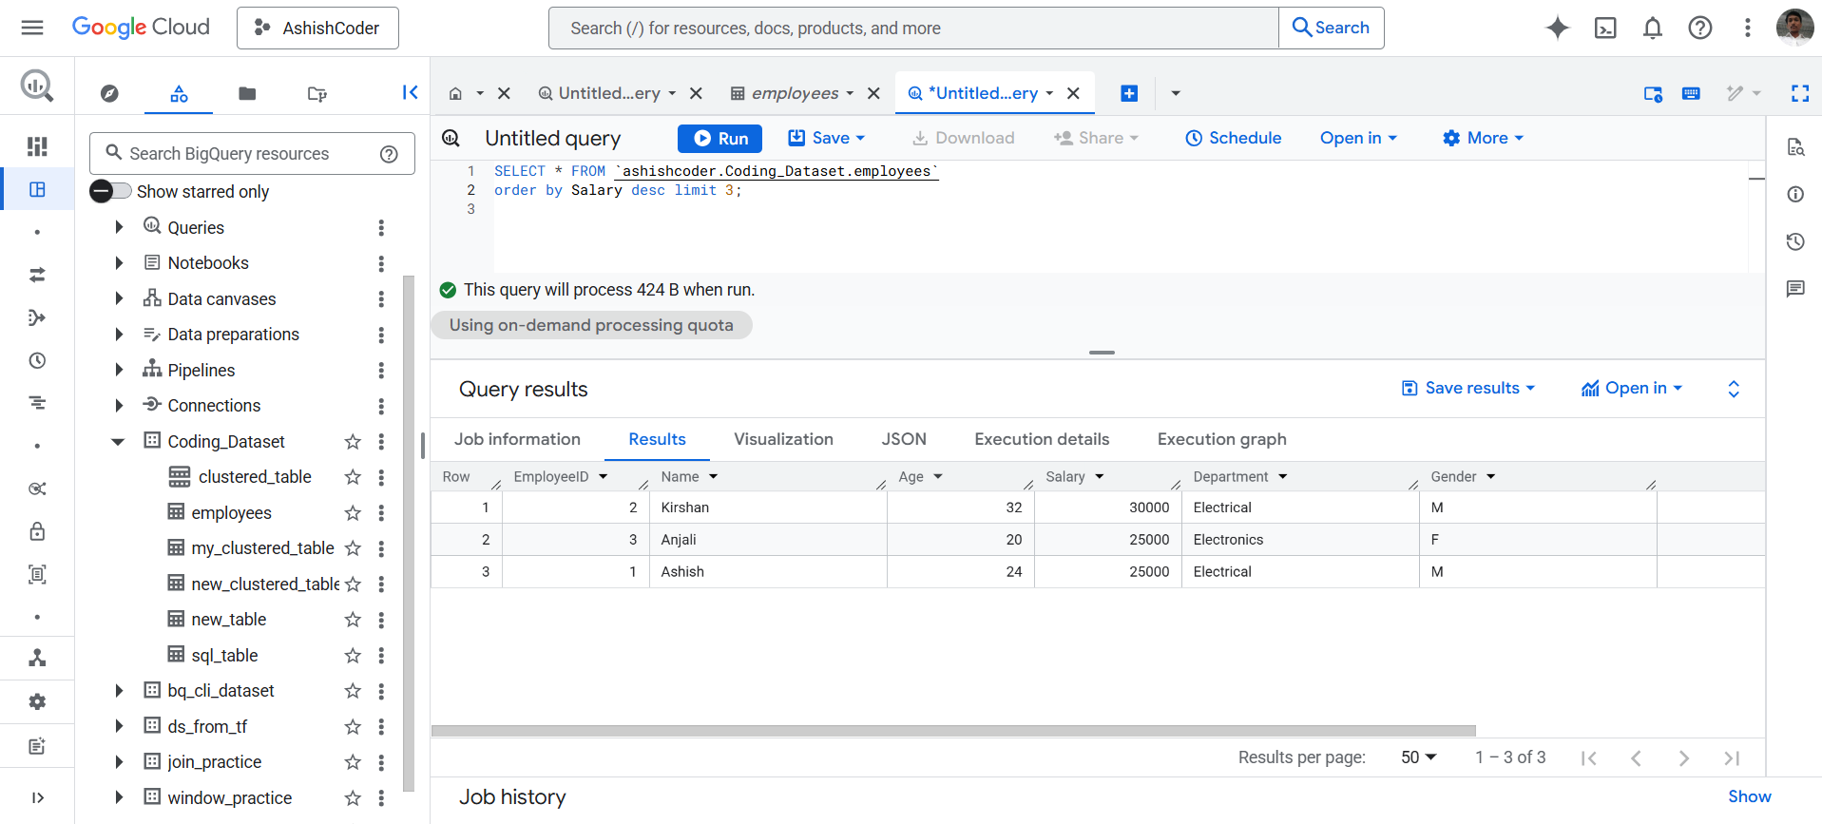Switch to the compass Explorer overview tab
Image resolution: width=1822 pixels, height=824 pixels.
[109, 93]
